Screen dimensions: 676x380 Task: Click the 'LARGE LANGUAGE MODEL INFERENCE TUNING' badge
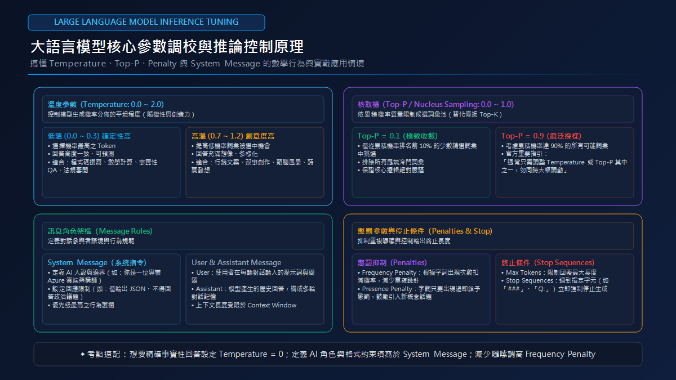(x=146, y=22)
